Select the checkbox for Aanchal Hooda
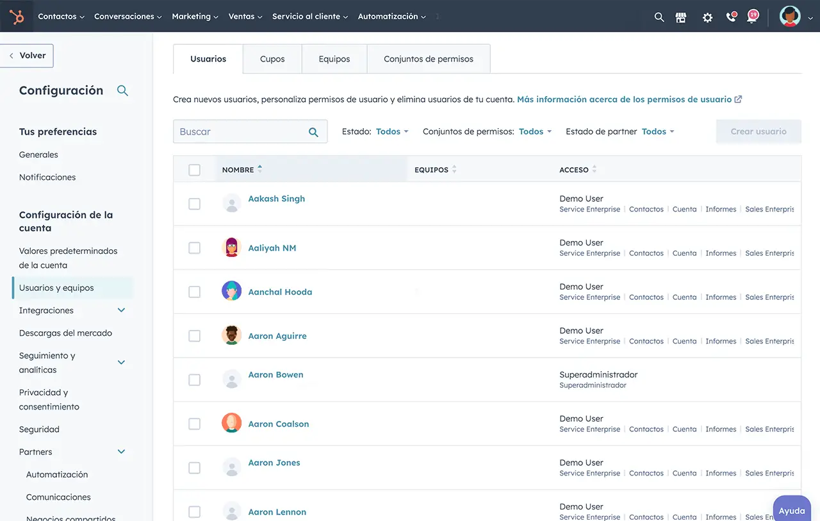Viewport: 820px width, 521px height. (x=194, y=292)
